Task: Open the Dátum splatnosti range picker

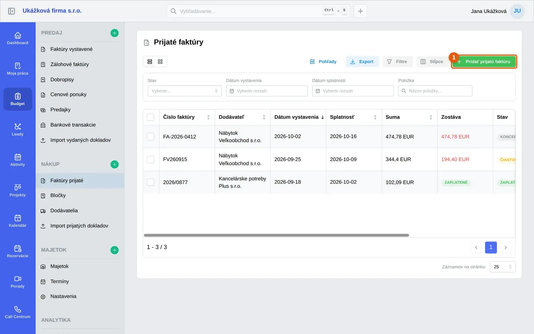Action: pyautogui.click(x=353, y=91)
